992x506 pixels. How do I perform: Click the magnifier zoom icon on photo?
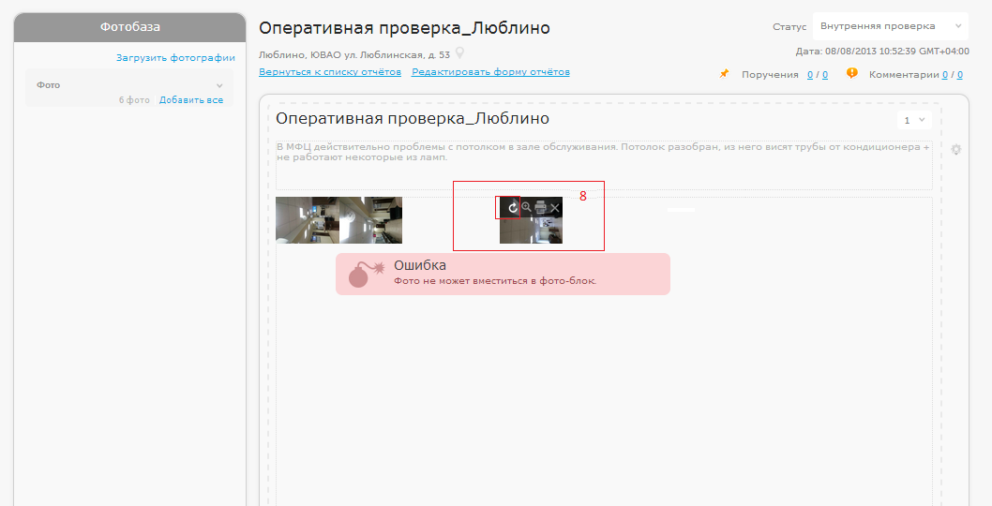526,207
